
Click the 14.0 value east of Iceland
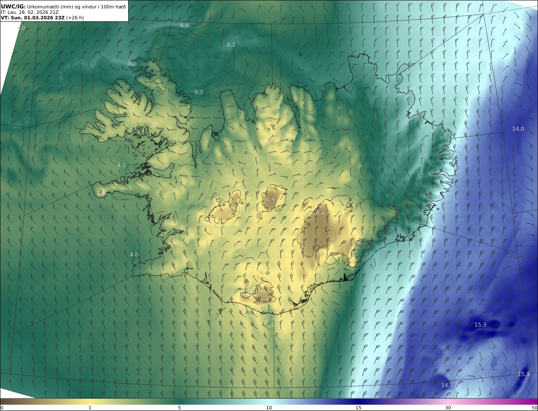tap(518, 129)
